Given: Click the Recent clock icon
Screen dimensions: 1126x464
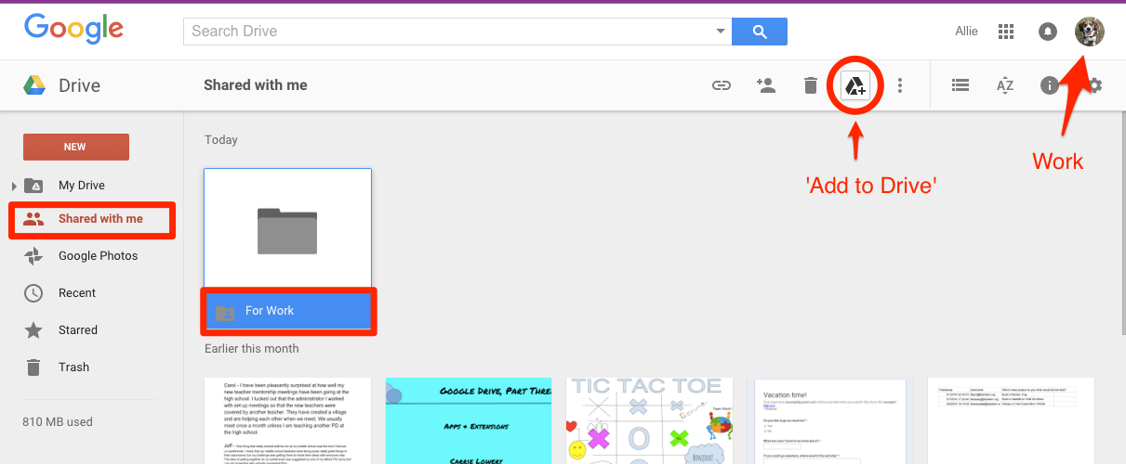Looking at the screenshot, I should [x=33, y=292].
